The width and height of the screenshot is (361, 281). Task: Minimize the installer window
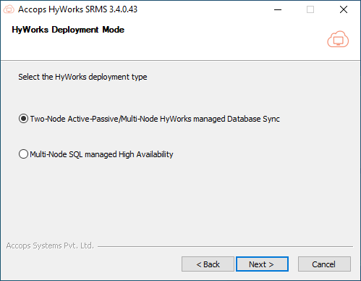(x=278, y=9)
